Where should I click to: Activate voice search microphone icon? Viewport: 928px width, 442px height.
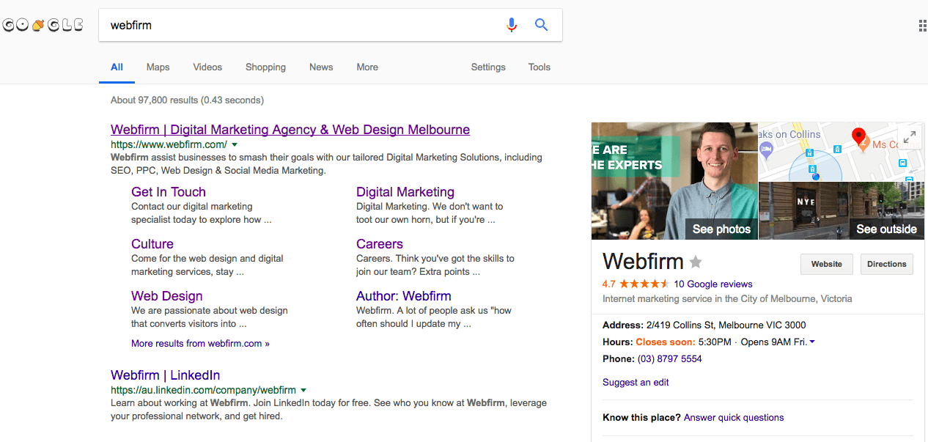(x=512, y=25)
